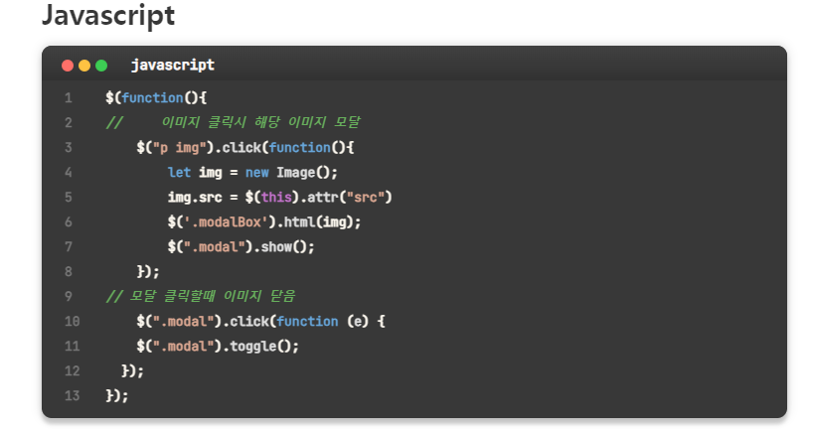The height and width of the screenshot is (434, 814).
Task: Click line number 9
Action: [68, 297]
